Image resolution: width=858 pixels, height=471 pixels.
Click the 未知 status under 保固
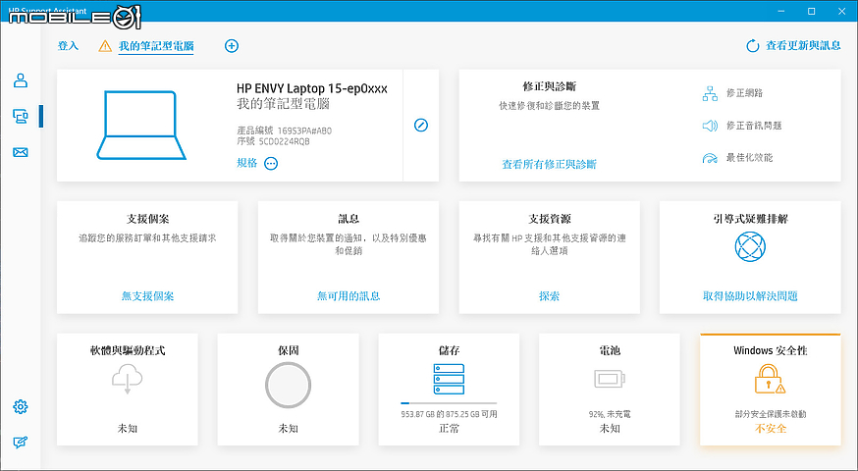pyautogui.click(x=288, y=429)
